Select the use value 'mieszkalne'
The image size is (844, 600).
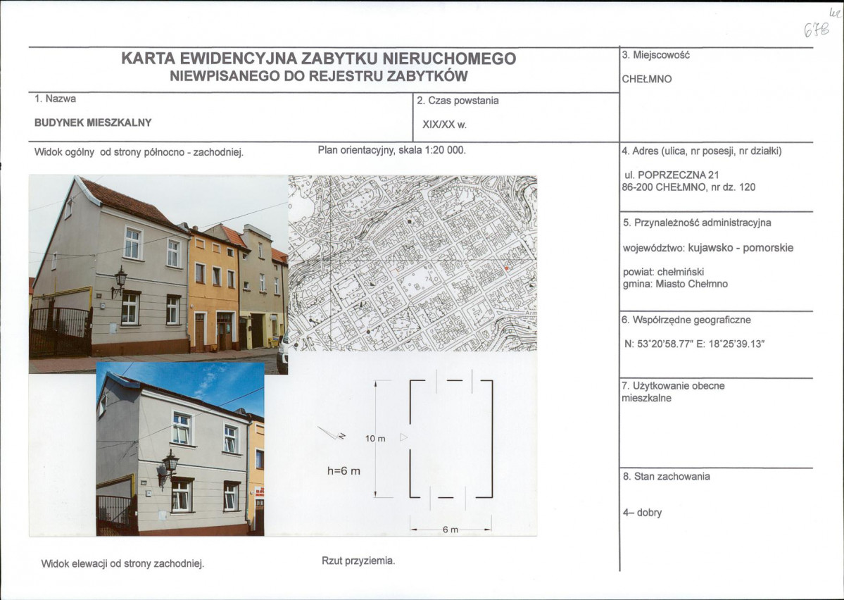[646, 399]
